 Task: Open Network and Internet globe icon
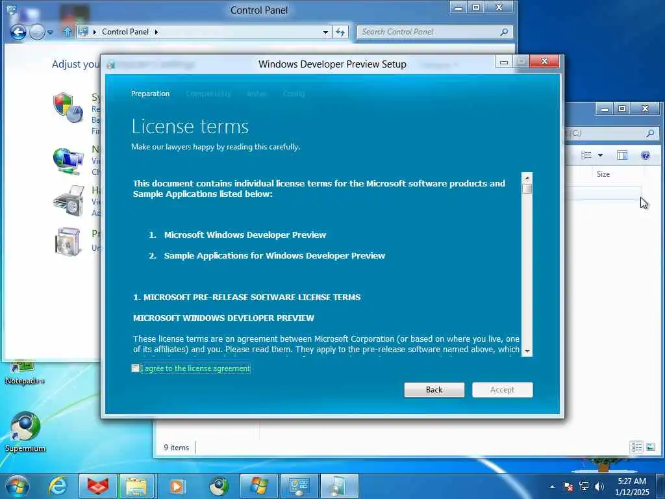click(68, 161)
